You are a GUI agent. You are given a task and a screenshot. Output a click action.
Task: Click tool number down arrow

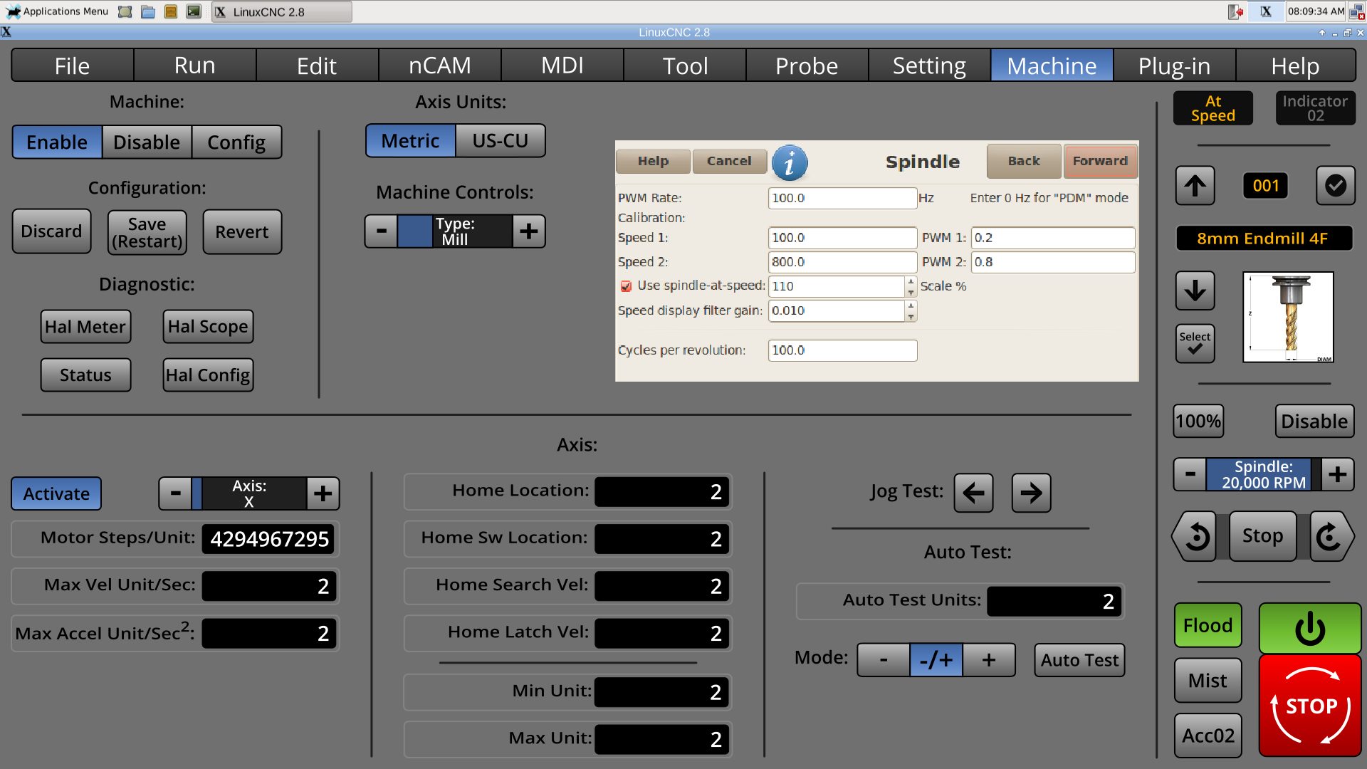click(x=1195, y=291)
